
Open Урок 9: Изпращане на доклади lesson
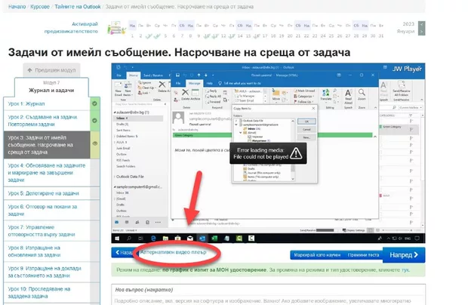pos(45,272)
